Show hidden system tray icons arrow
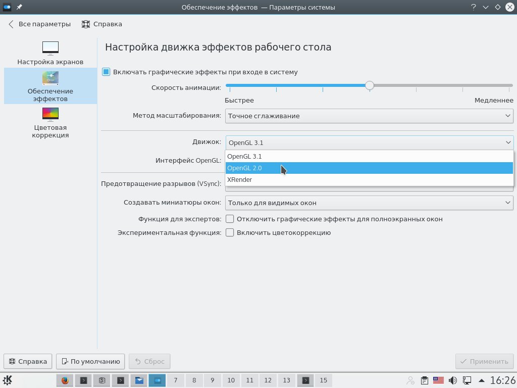Viewport: 517px width, 388px height. click(x=481, y=380)
